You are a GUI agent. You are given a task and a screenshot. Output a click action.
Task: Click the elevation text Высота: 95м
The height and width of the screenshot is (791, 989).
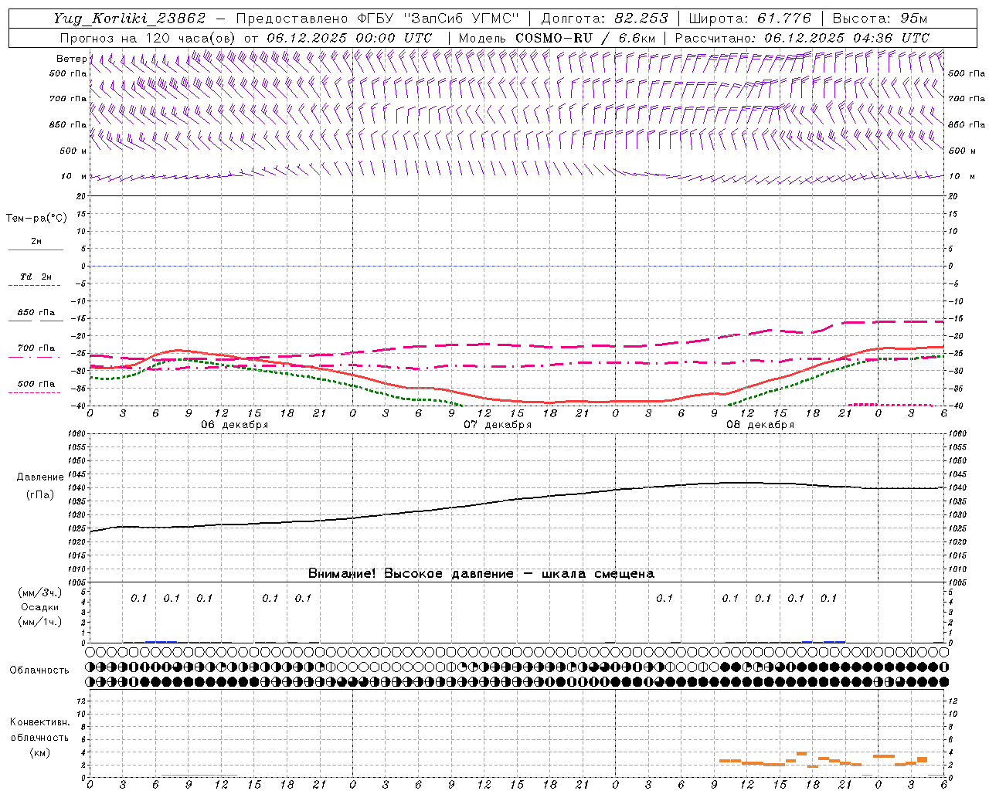point(879,19)
